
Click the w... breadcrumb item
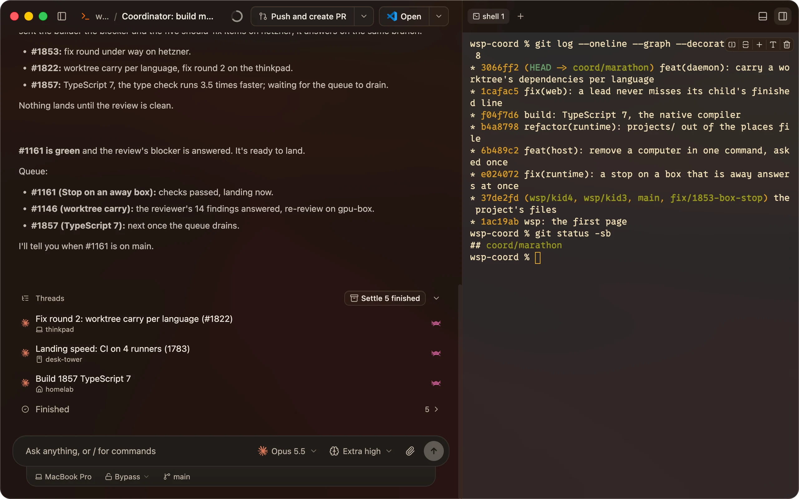102,16
